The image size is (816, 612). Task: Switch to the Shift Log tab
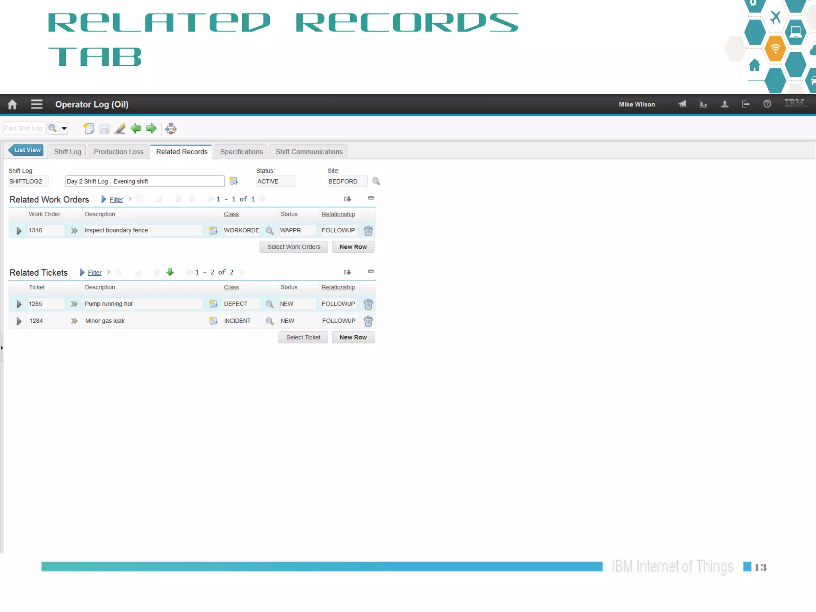67,152
